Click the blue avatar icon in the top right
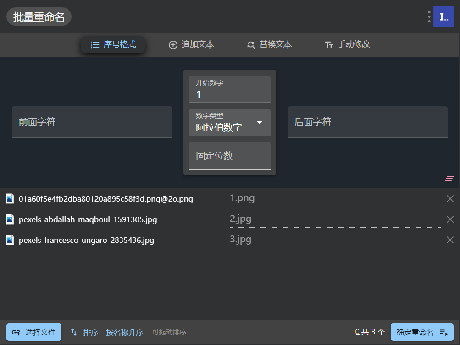This screenshot has width=460, height=345. point(443,16)
